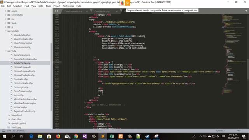Open ModificarProducto.php in the sidebar

point(25,103)
